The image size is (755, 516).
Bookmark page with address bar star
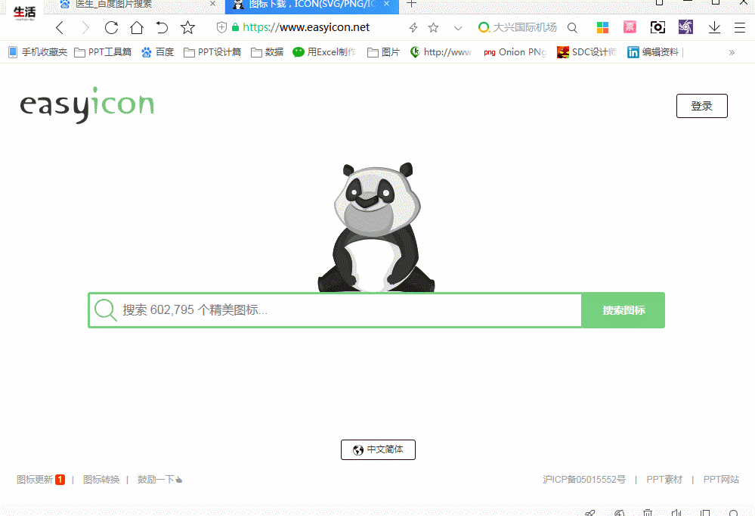coord(433,28)
